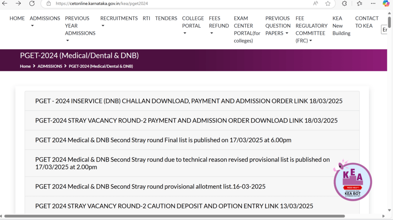Viewport: 393px width, 220px height.
Task: Expand the RECRUITMENTS dropdown menu
Action: tap(119, 22)
